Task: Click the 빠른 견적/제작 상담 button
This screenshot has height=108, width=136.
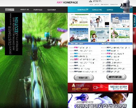Action: (x=116, y=77)
